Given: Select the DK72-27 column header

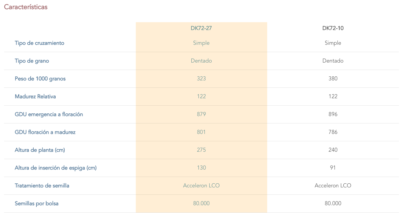Looking at the screenshot, I should [x=201, y=28].
